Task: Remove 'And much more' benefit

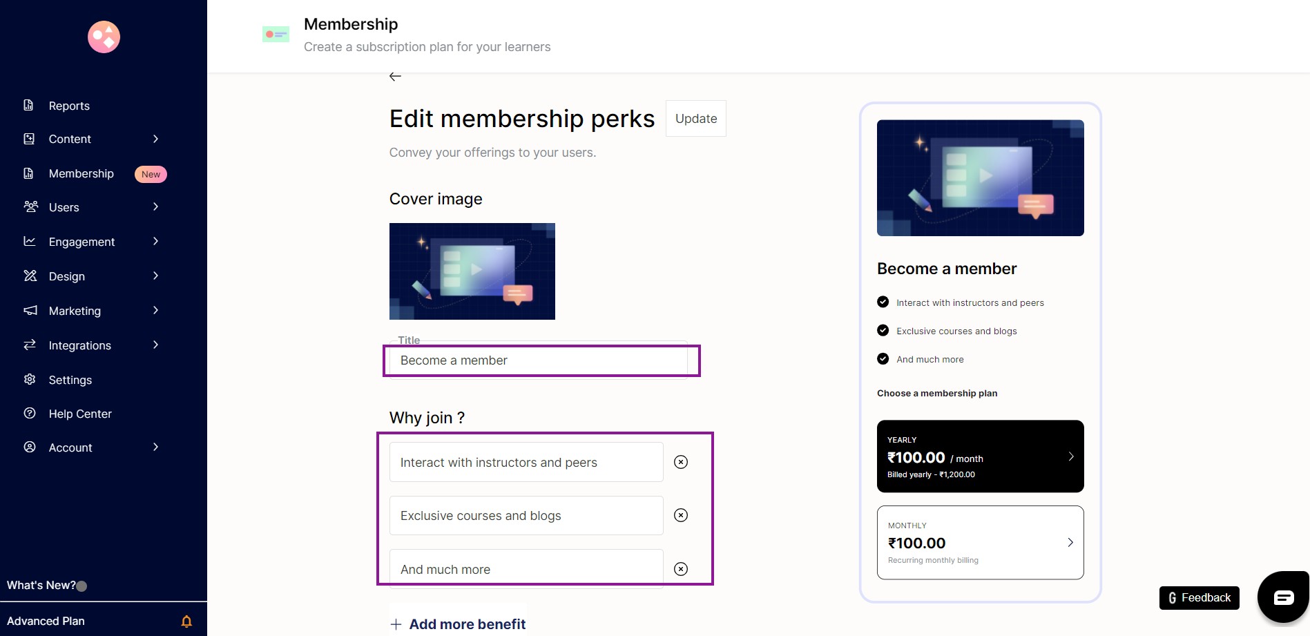Action: 681,569
